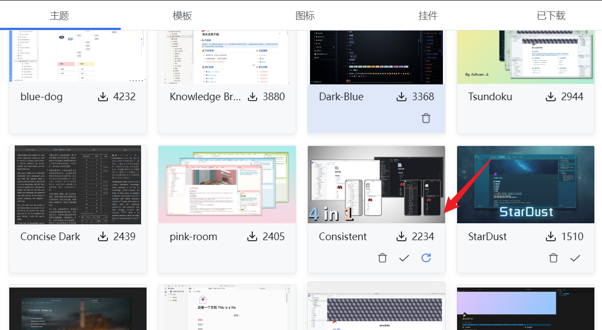Click download icon on StarDust card
Image resolution: width=602 pixels, height=330 pixels.
pos(551,236)
